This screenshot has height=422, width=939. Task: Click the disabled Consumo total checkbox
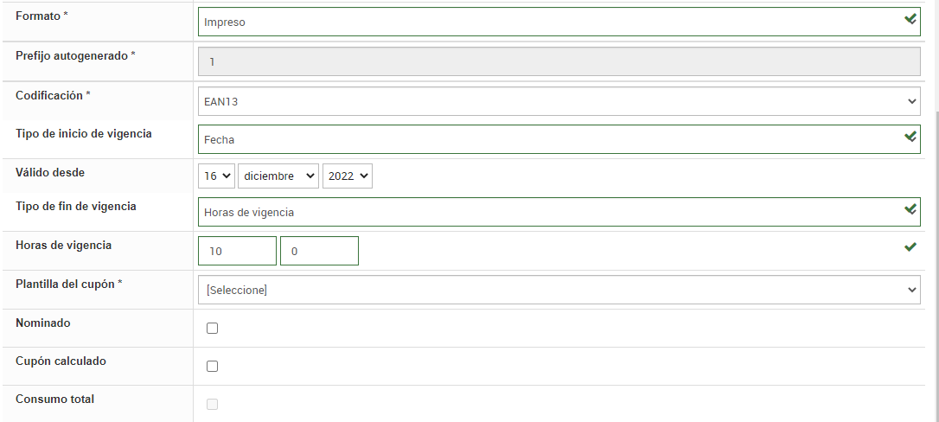coord(213,405)
